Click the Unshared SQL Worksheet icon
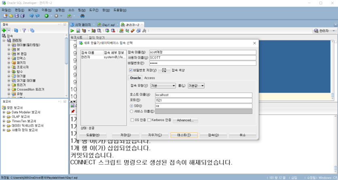This screenshot has height=180, width=338. coord(122,31)
